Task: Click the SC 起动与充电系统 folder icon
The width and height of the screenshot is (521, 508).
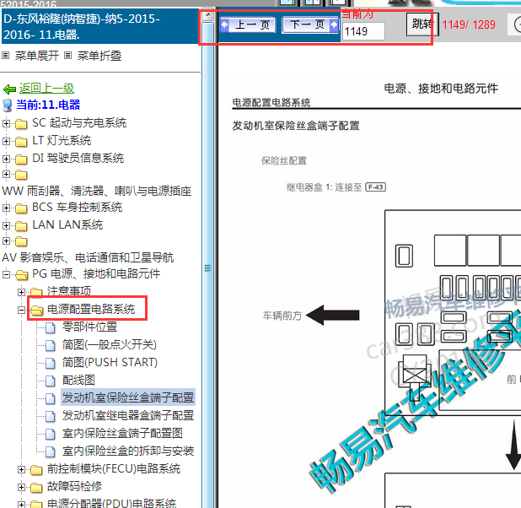Action: (21, 124)
